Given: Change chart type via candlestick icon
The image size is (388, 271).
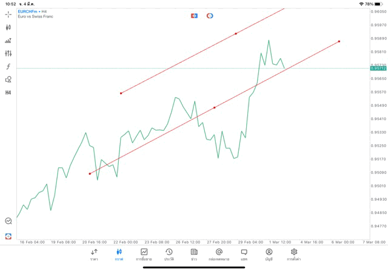Looking at the screenshot, I should pos(8,27).
